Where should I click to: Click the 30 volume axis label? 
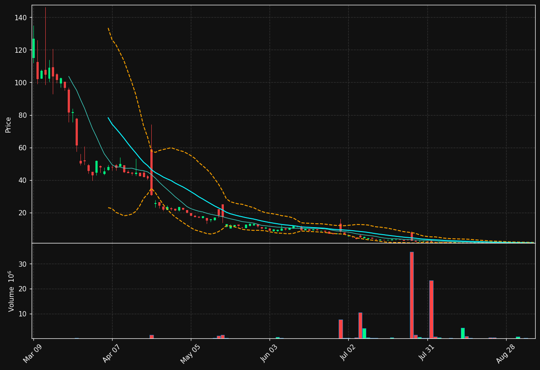click(23, 264)
